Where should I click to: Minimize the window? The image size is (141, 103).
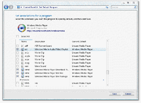pyautogui.click(x=124, y=3)
